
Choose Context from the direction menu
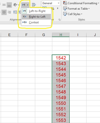point(36,22)
